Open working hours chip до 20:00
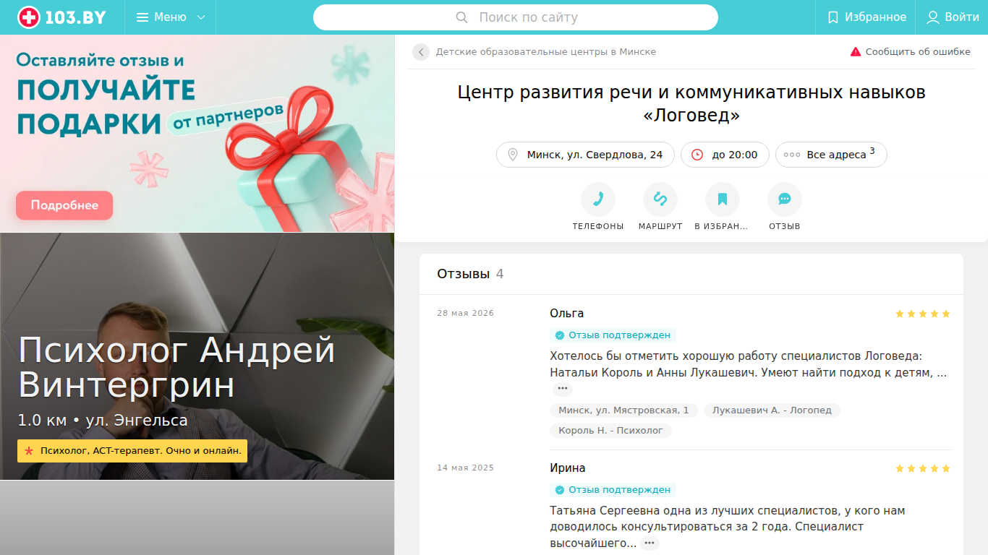 click(x=725, y=155)
